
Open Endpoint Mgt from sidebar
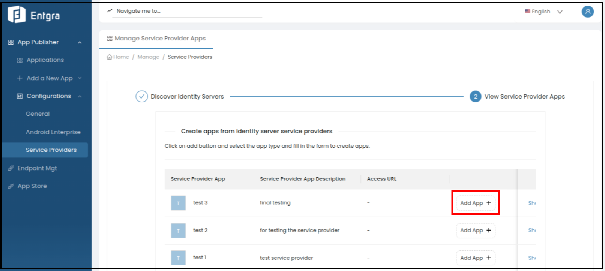click(x=37, y=168)
